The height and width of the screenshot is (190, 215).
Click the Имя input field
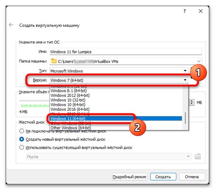[126, 52]
